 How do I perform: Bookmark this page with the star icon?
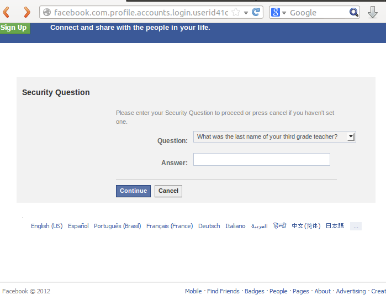coord(236,12)
